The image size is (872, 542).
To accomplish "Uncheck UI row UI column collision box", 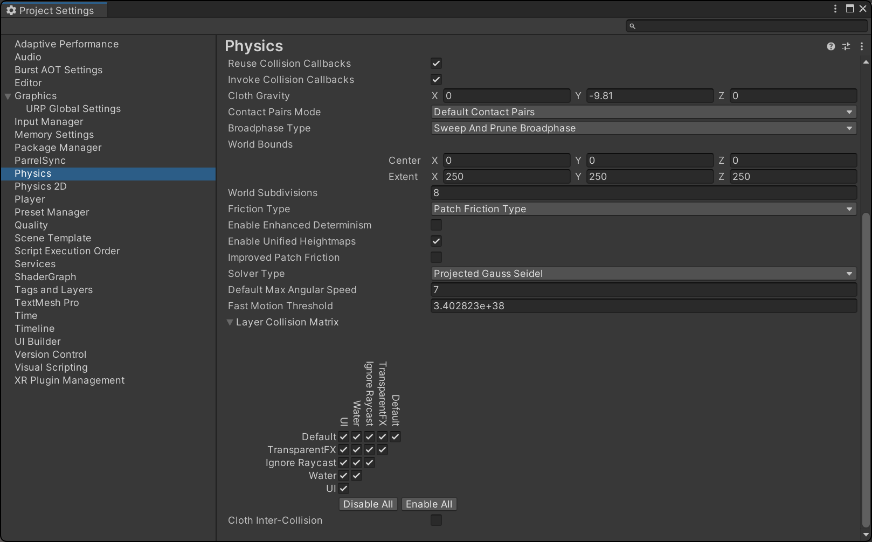I will [x=344, y=489].
